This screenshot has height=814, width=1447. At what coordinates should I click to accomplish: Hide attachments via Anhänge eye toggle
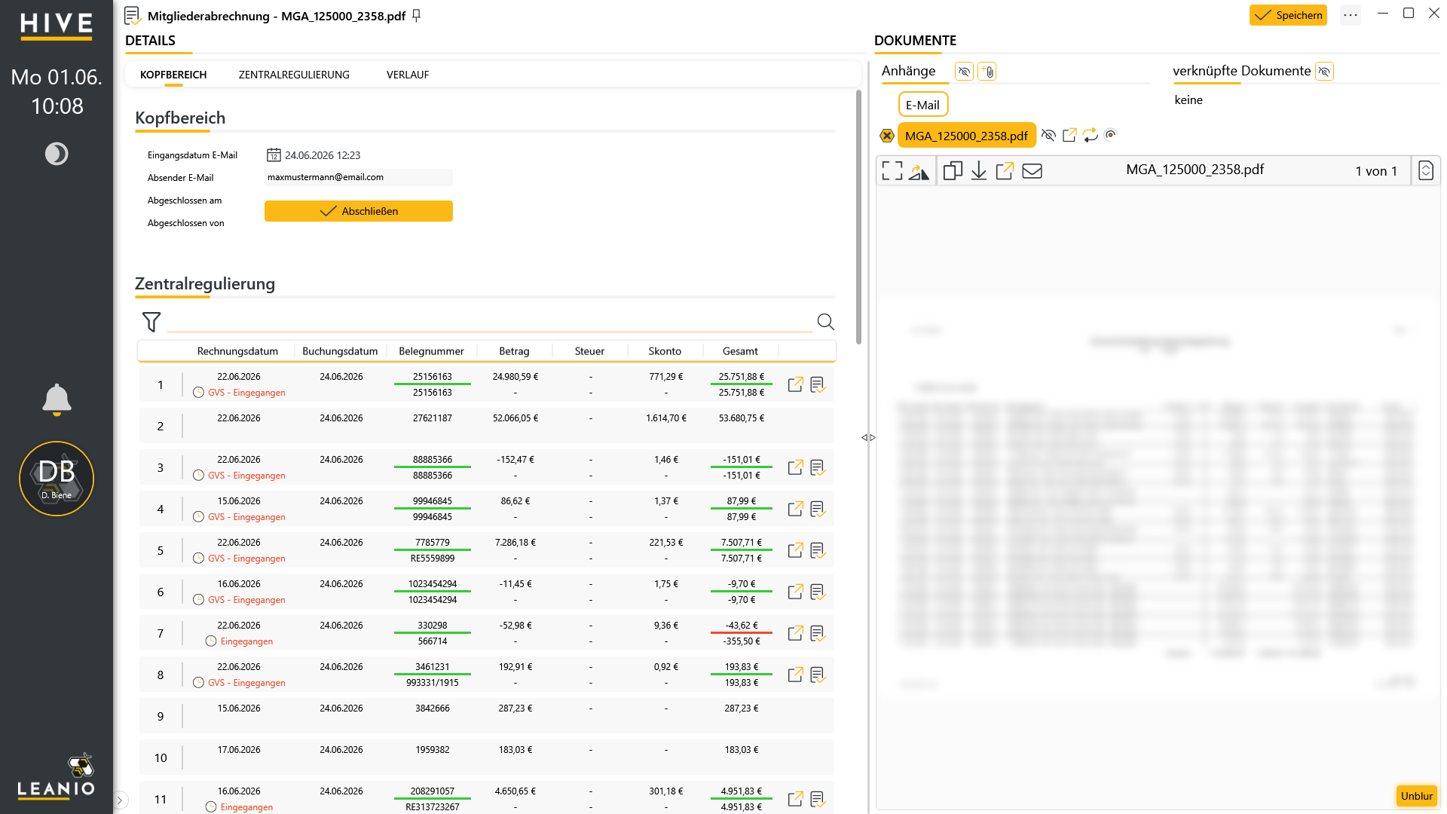[964, 72]
